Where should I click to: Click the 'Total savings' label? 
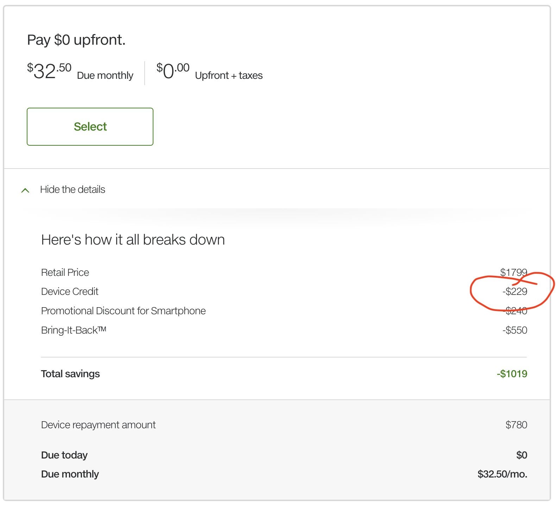(70, 374)
